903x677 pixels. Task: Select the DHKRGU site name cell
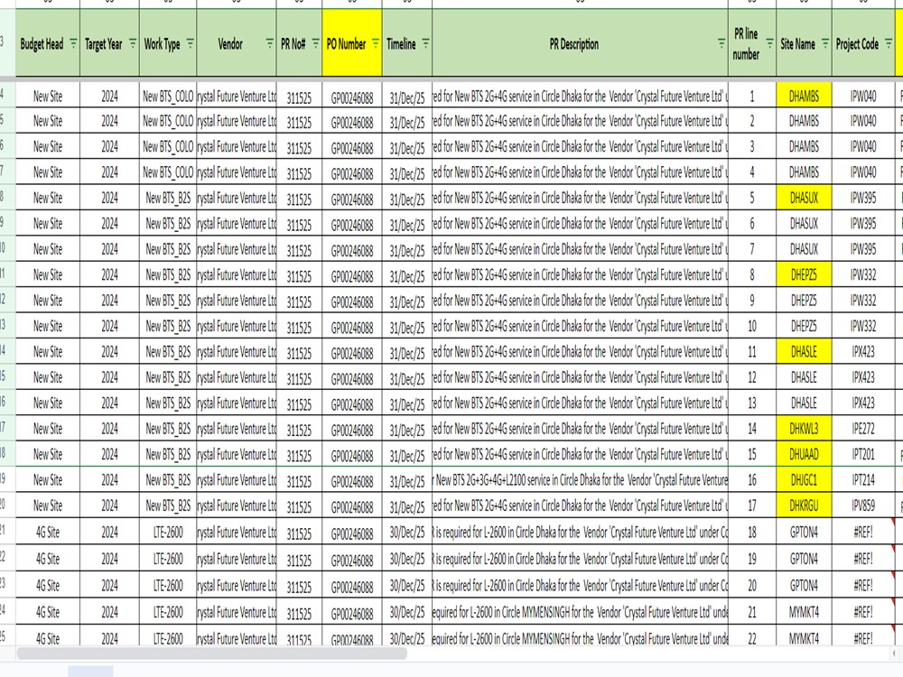coord(804,505)
